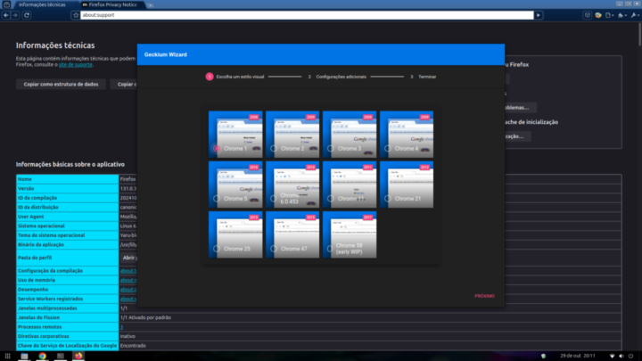Image resolution: width=642 pixels, height=361 pixels.
Task: Select the Chrome 11 style radio button
Action: [x=331, y=199]
